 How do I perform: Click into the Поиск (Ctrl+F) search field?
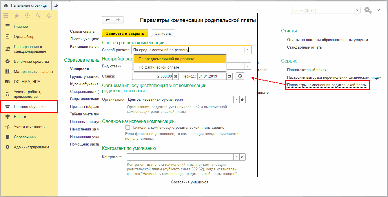click(322, 10)
